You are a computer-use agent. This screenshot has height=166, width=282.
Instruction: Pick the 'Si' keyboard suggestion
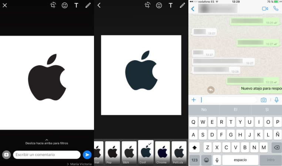point(267,110)
